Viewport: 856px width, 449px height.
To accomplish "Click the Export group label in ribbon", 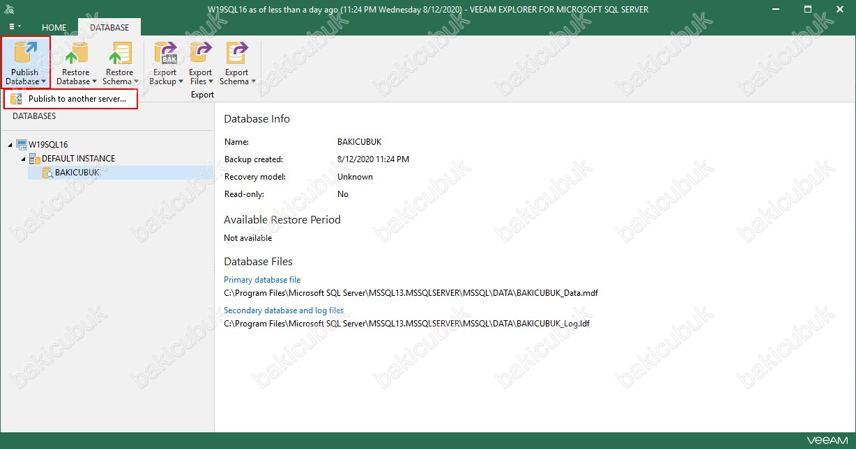I will (203, 95).
